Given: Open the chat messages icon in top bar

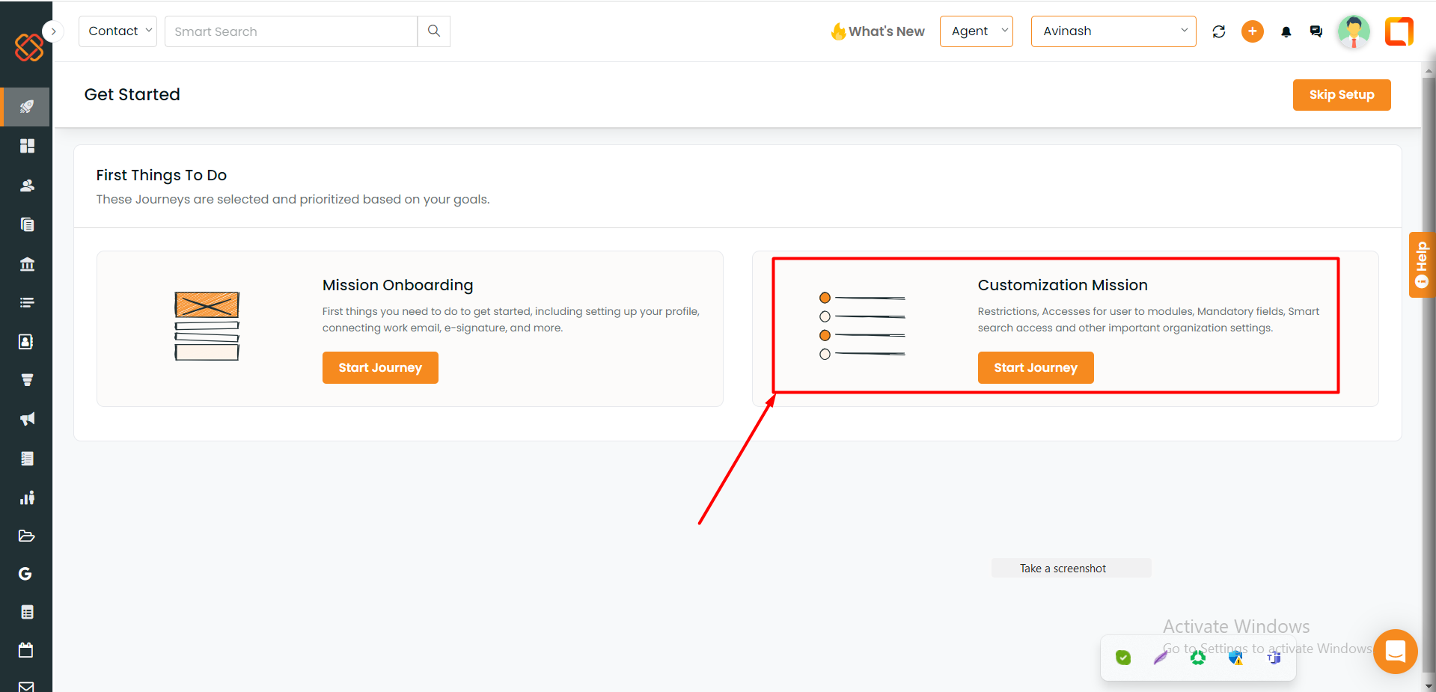Looking at the screenshot, I should tap(1316, 31).
